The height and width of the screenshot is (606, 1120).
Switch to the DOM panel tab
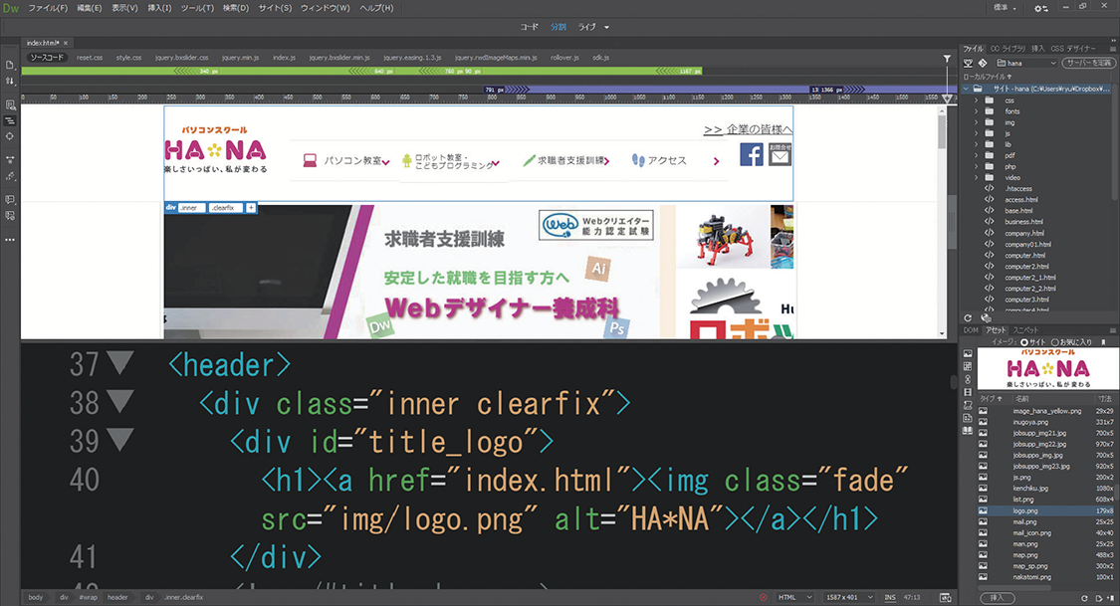[971, 330]
